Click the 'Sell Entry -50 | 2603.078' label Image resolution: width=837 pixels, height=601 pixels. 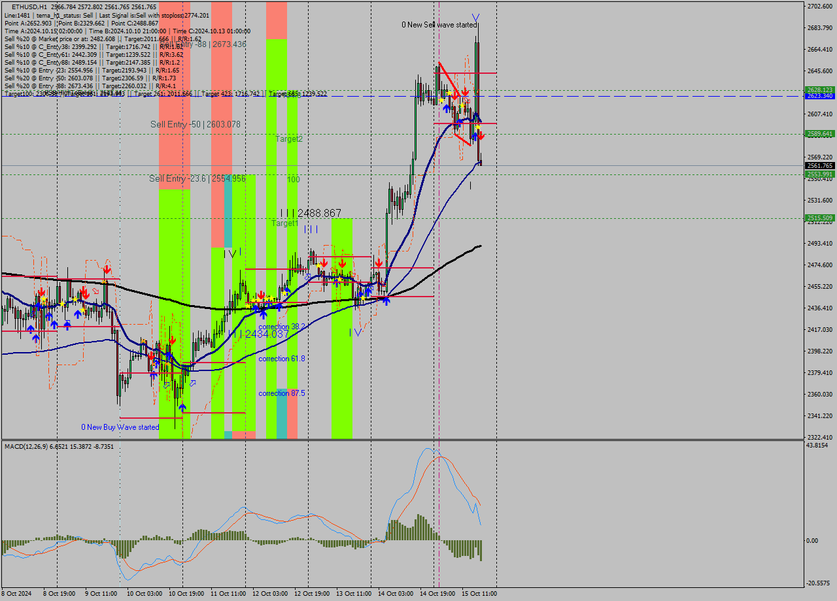click(x=196, y=124)
